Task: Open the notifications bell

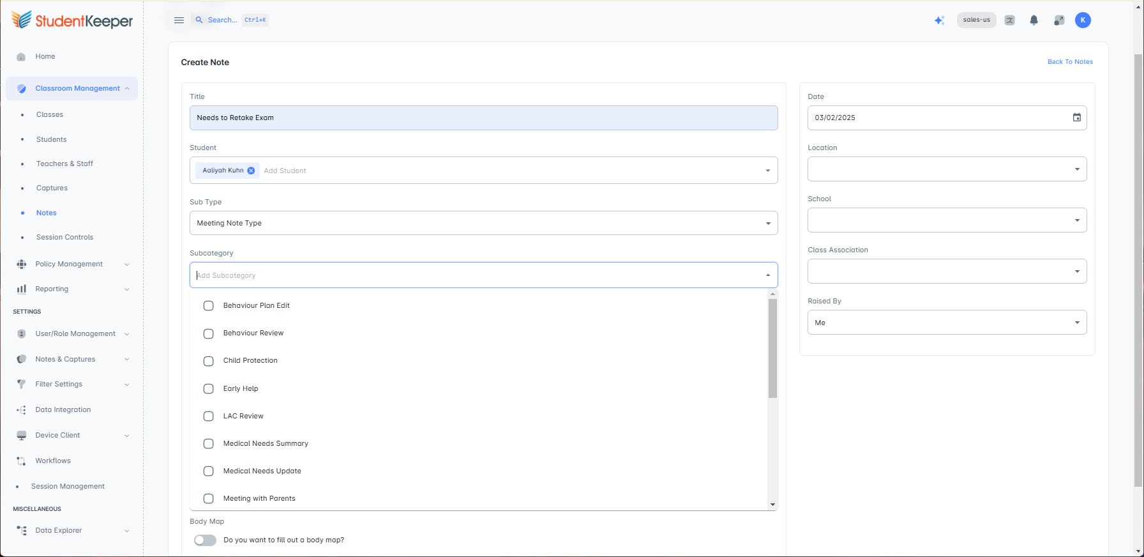Action: tap(1034, 20)
